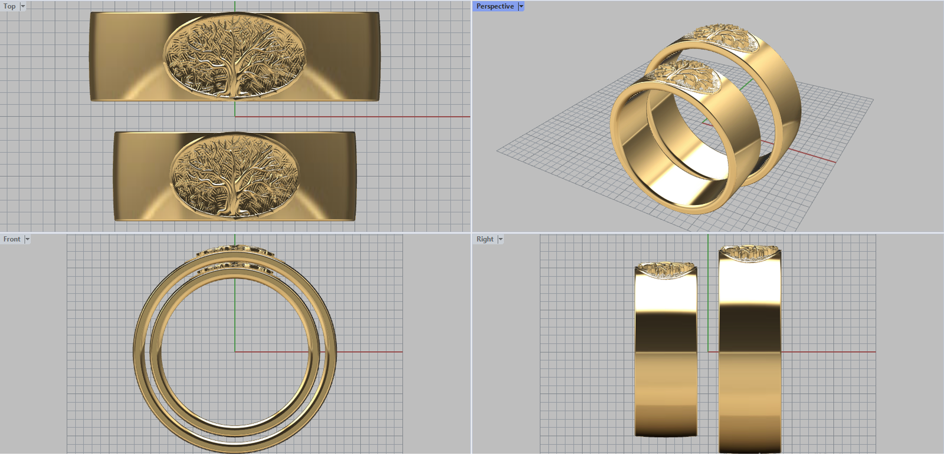Open the Top viewport dropdown arrow
Screen dimensions: 944x455
coord(23,6)
